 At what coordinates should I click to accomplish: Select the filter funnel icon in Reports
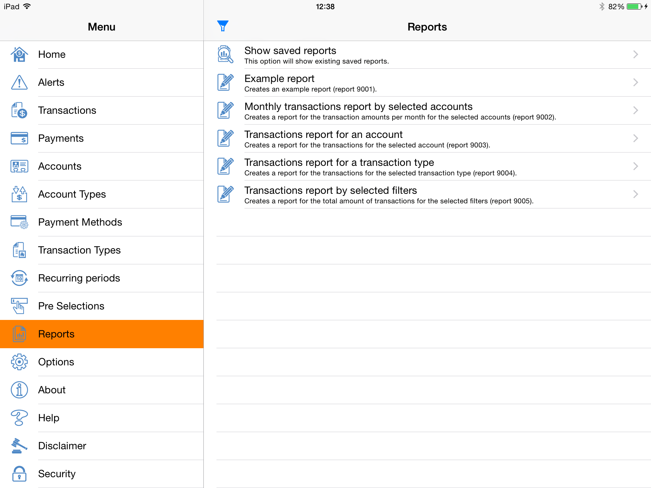(223, 26)
